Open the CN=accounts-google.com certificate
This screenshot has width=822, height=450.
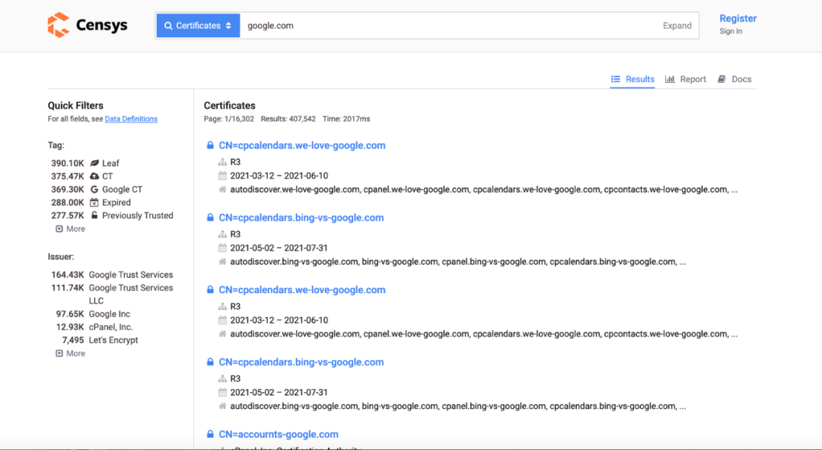point(279,434)
